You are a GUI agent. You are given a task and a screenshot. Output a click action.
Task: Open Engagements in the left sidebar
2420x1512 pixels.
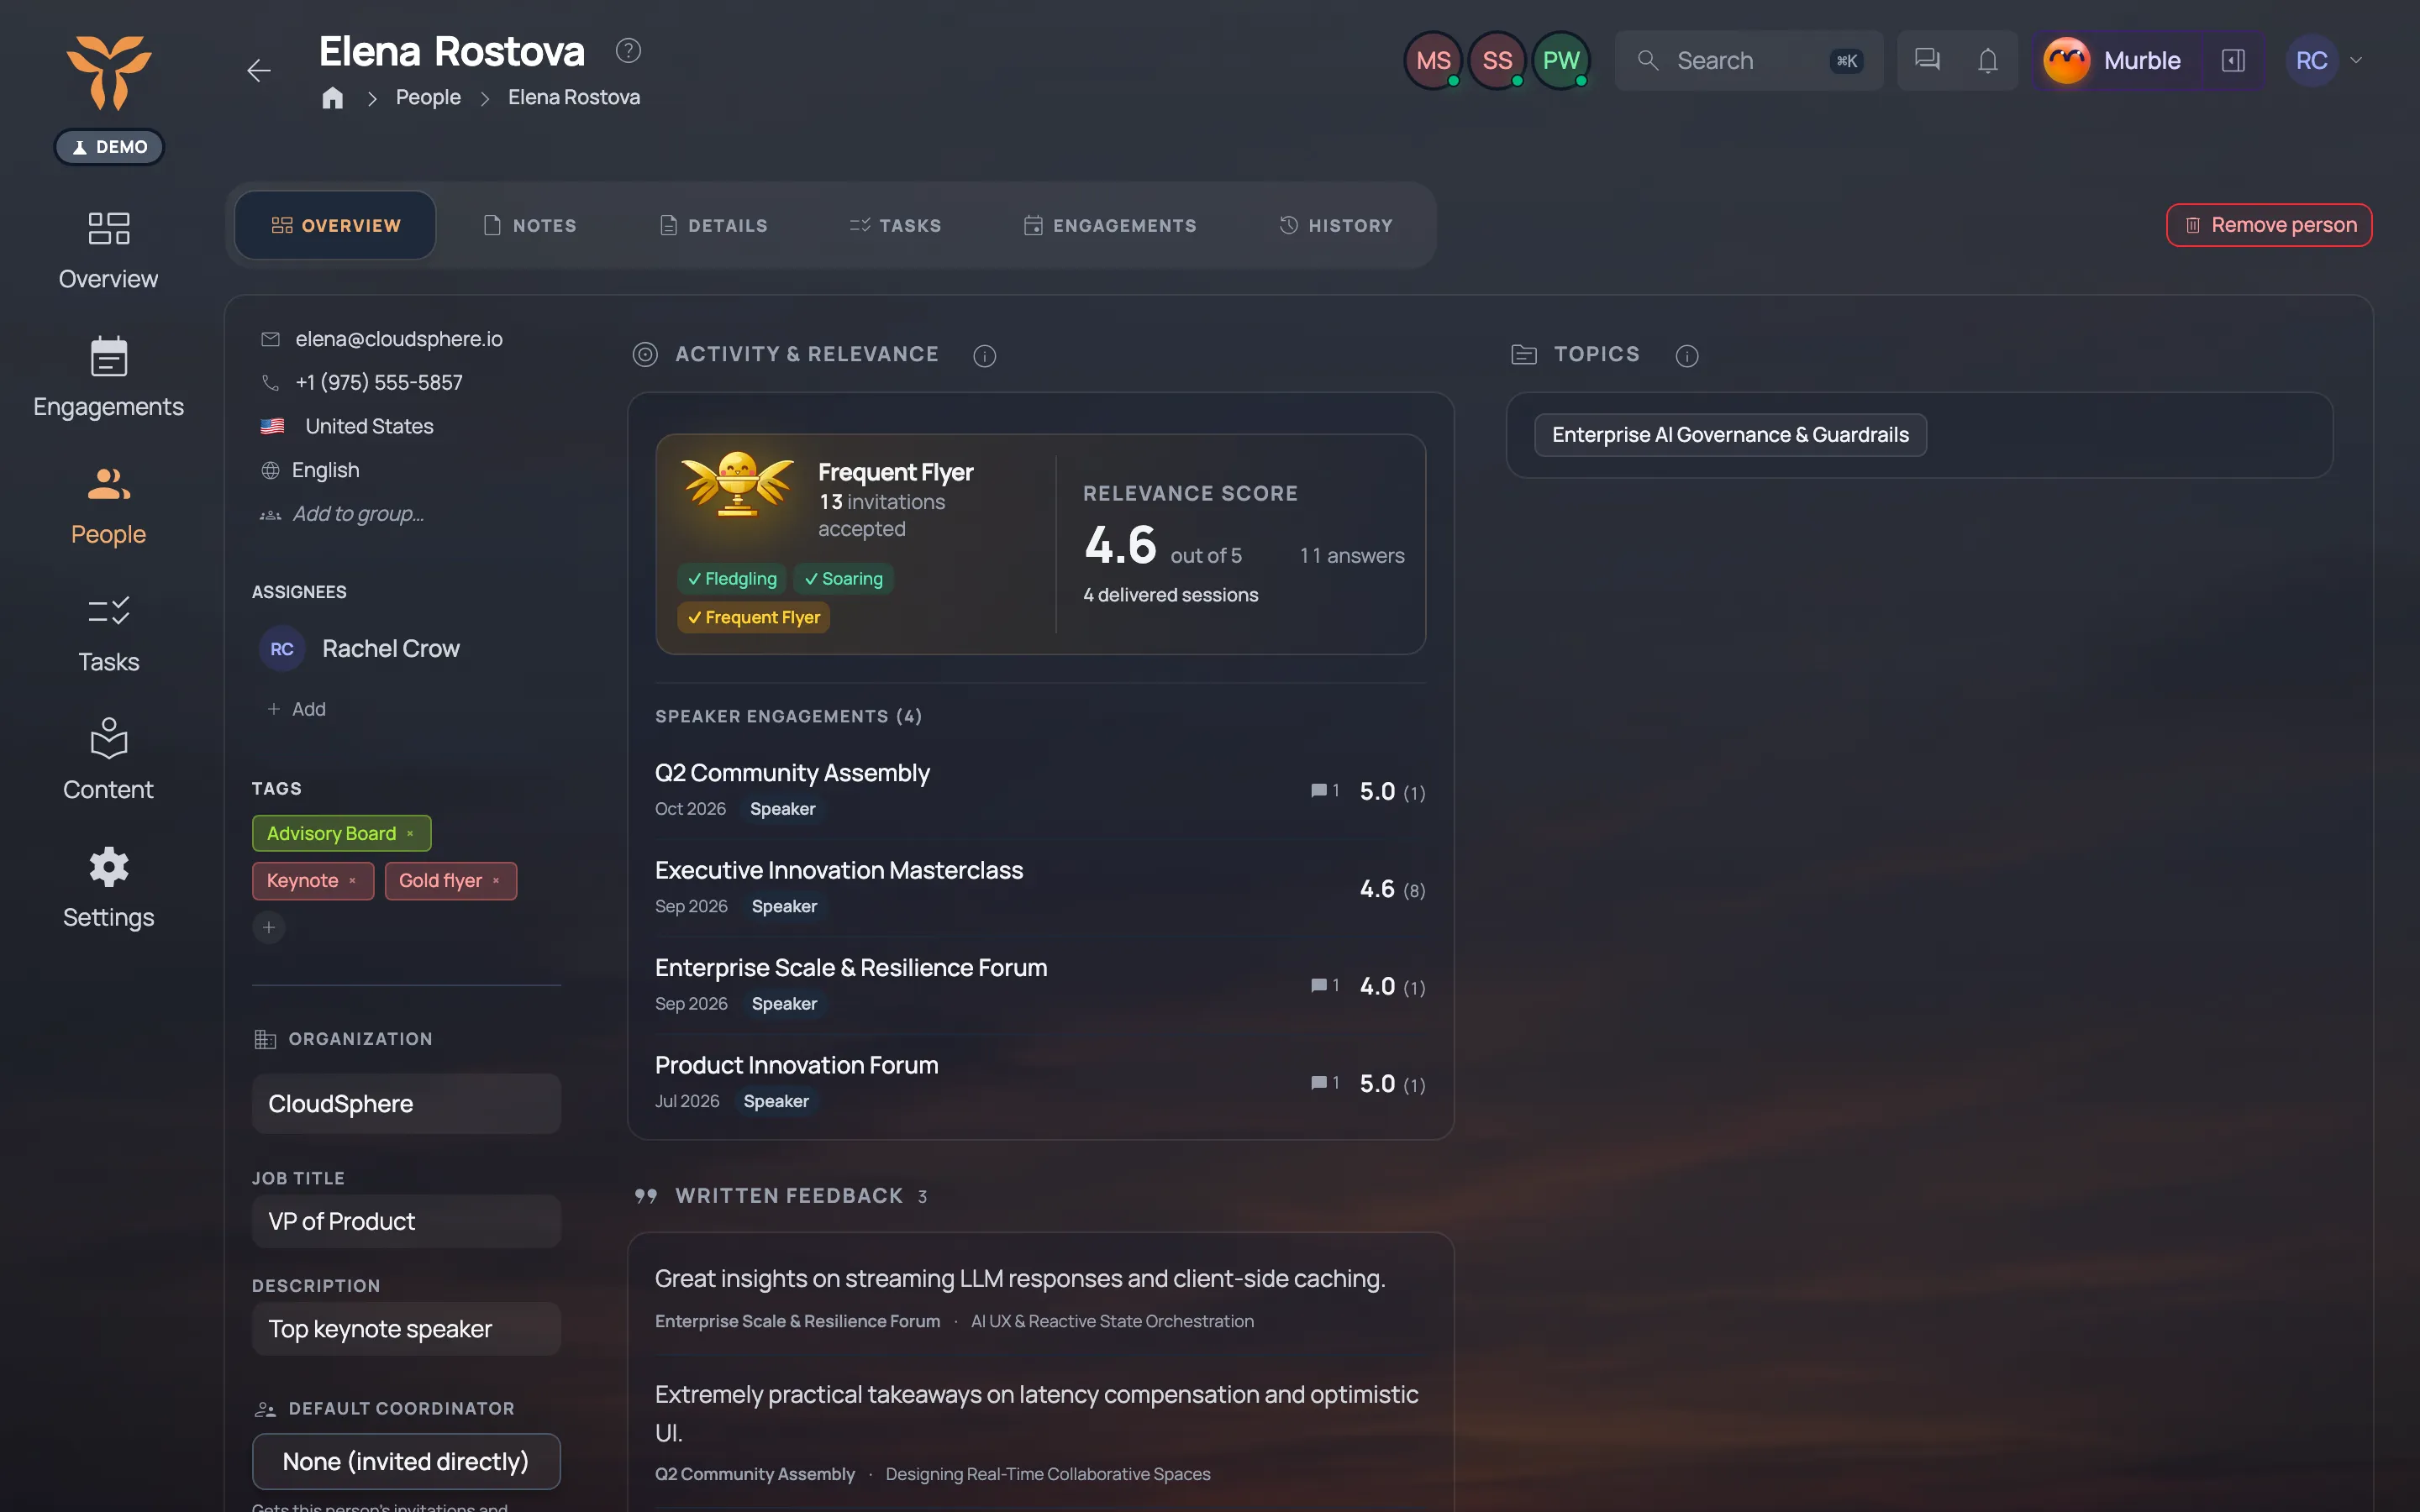[108, 378]
